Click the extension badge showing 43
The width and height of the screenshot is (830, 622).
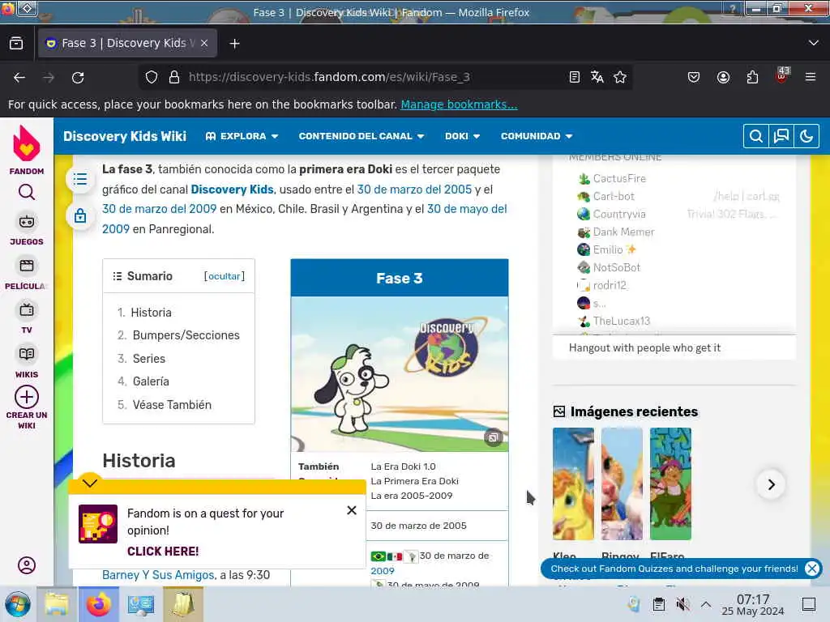click(x=782, y=75)
